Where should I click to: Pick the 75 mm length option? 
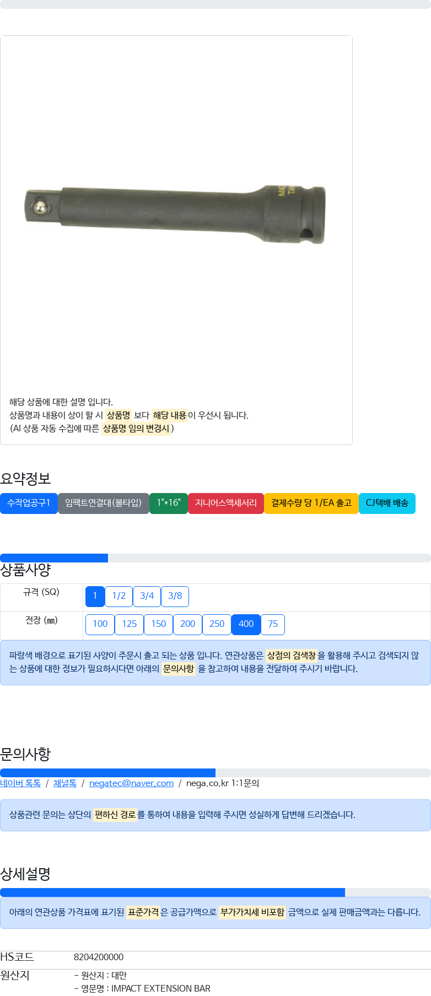(x=273, y=624)
